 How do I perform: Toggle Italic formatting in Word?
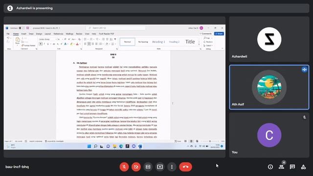[x=45, y=44]
